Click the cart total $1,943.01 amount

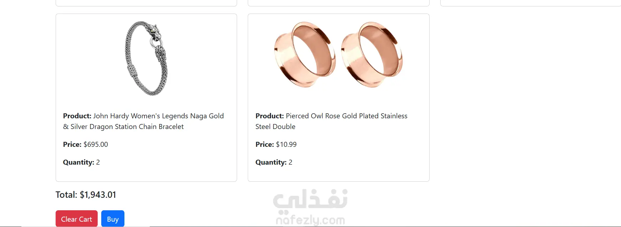coord(98,195)
